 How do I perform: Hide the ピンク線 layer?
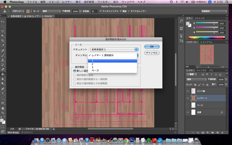188,91
